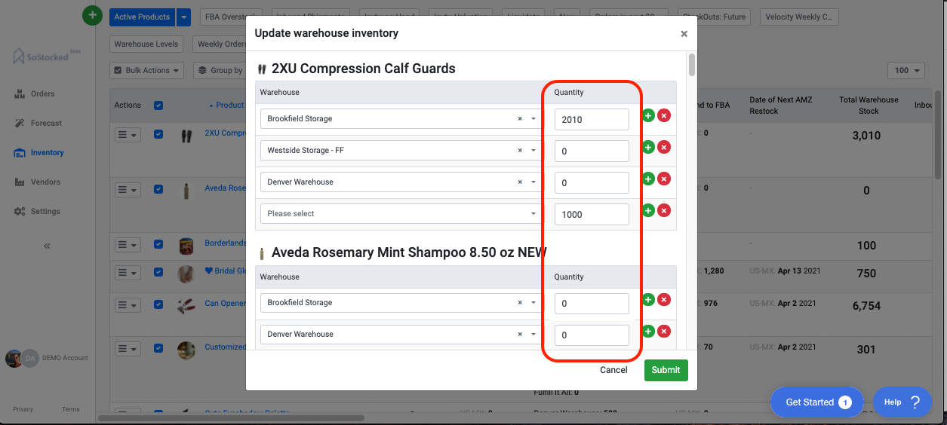Image resolution: width=947 pixels, height=425 pixels.
Task: Uncheck the Aveda Rosemary row checkbox
Action: point(158,189)
